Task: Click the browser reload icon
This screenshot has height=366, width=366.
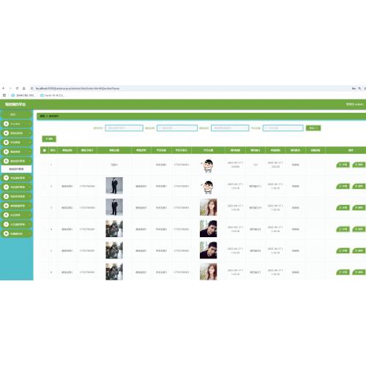Action: click(x=17, y=89)
